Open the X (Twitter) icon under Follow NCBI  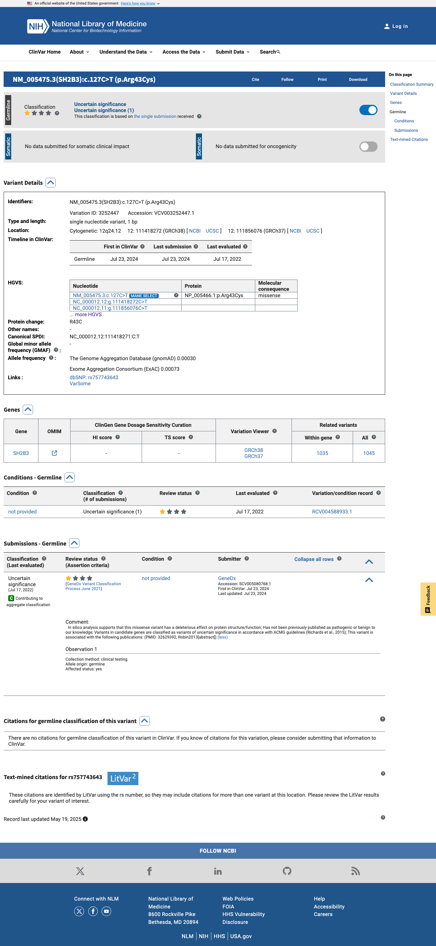point(80,871)
